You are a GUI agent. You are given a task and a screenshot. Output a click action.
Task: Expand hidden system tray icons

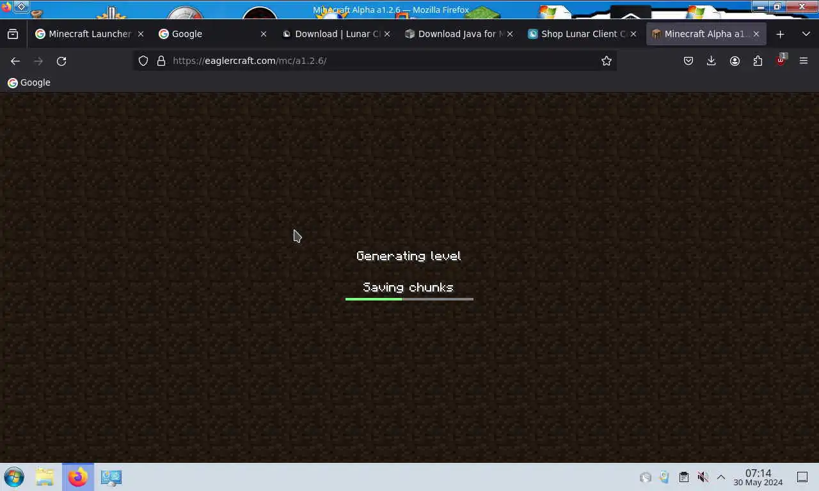(x=721, y=477)
